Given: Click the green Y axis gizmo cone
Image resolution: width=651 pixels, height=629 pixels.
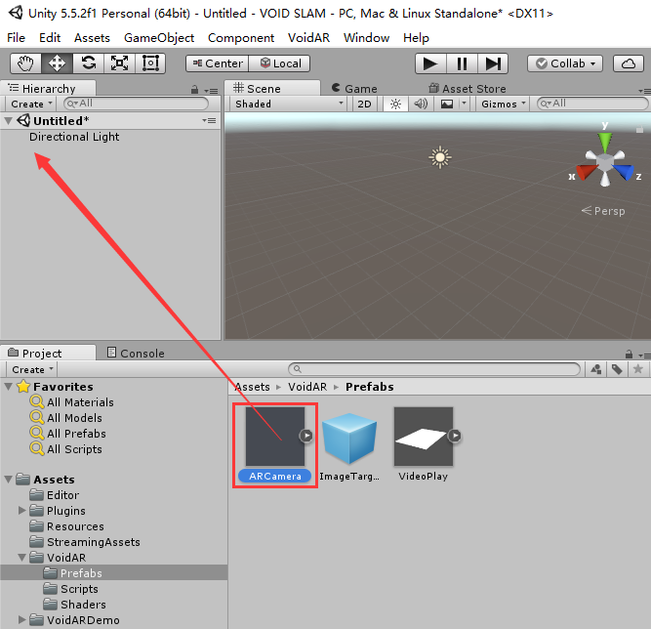Looking at the screenshot, I should [605, 142].
